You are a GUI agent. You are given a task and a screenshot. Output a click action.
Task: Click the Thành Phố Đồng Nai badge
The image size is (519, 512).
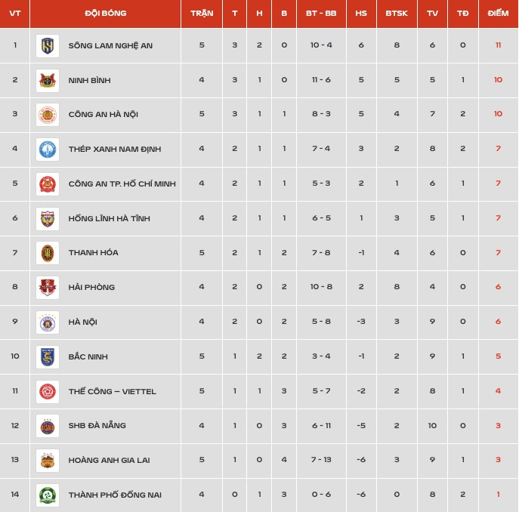click(48, 495)
